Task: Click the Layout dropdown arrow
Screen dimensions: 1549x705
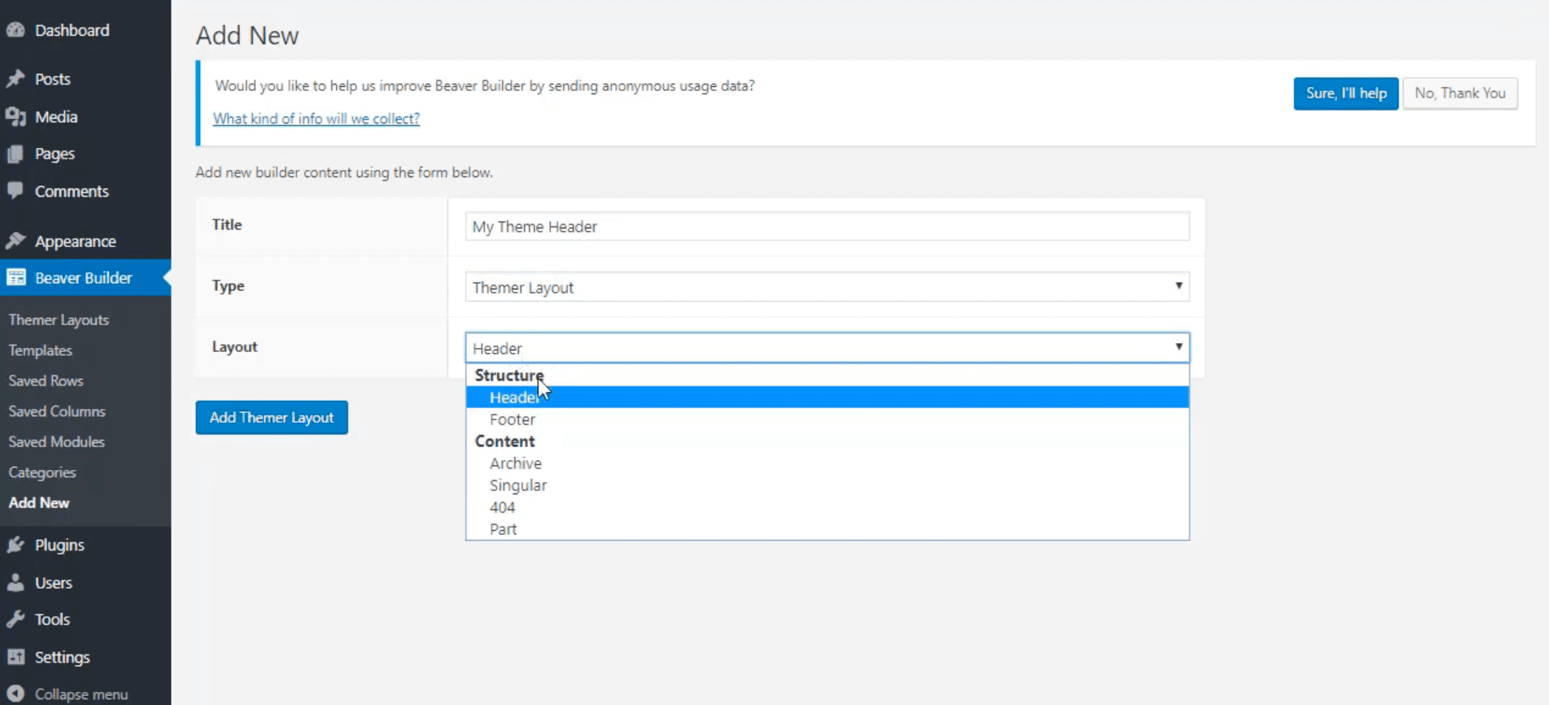Action: 1178,347
